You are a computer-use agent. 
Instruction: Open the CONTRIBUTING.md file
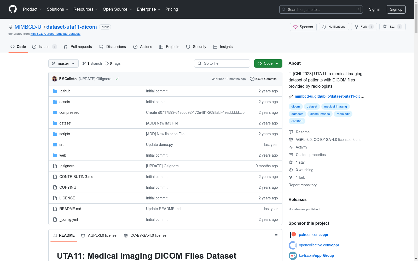[76, 177]
